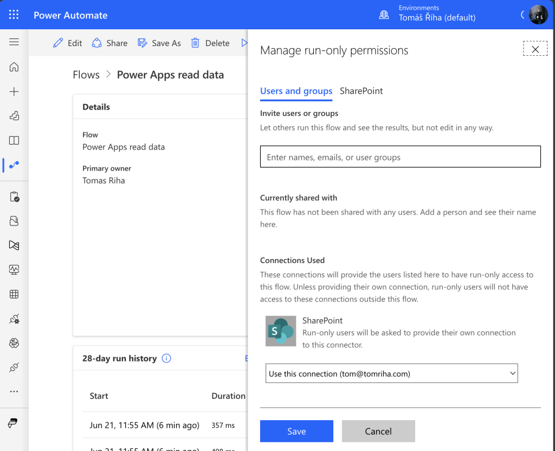The height and width of the screenshot is (451, 555).
Task: Click the Run play icon in toolbar
Action: pyautogui.click(x=244, y=43)
